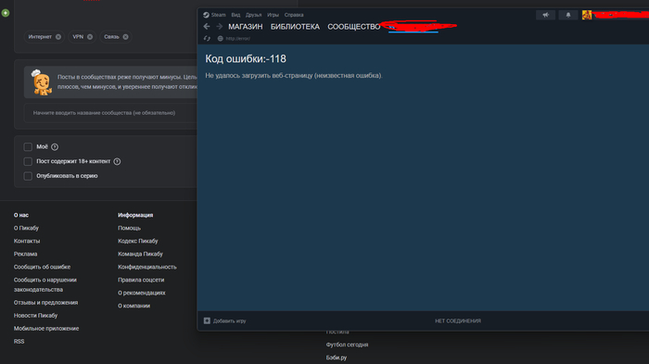This screenshot has height=364, width=649.
Task: Open Правила соцсети link
Action: pos(141,280)
